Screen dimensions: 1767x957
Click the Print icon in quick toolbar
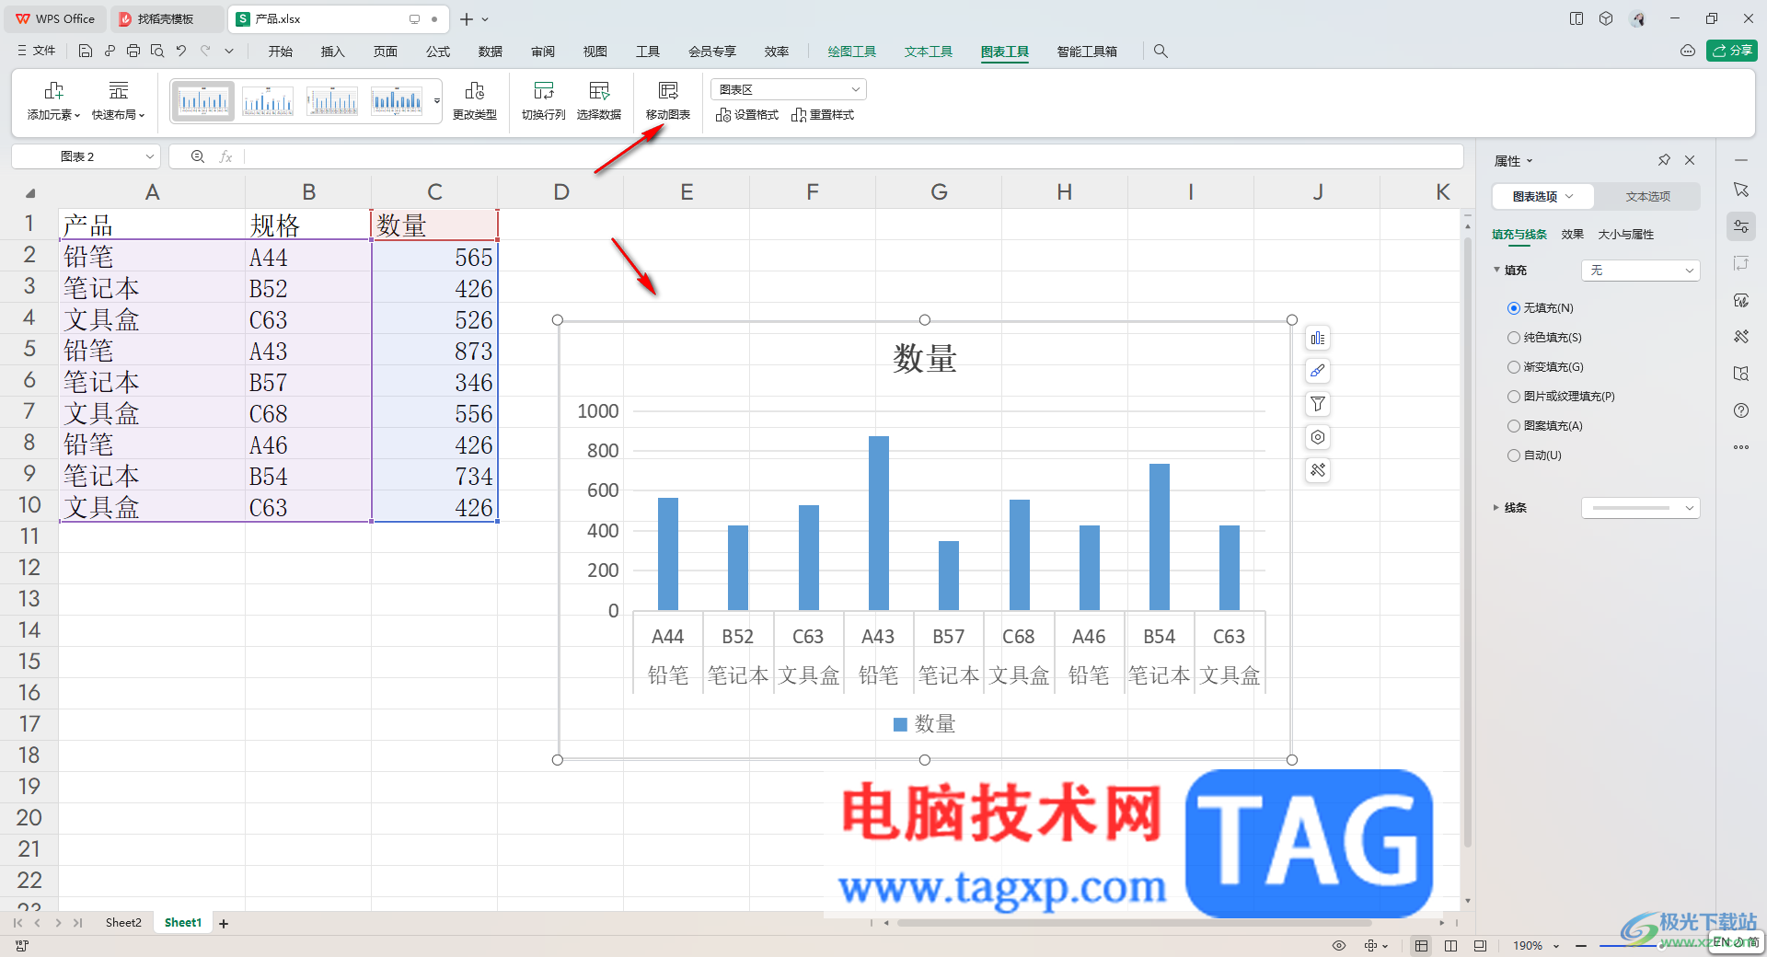click(x=133, y=52)
